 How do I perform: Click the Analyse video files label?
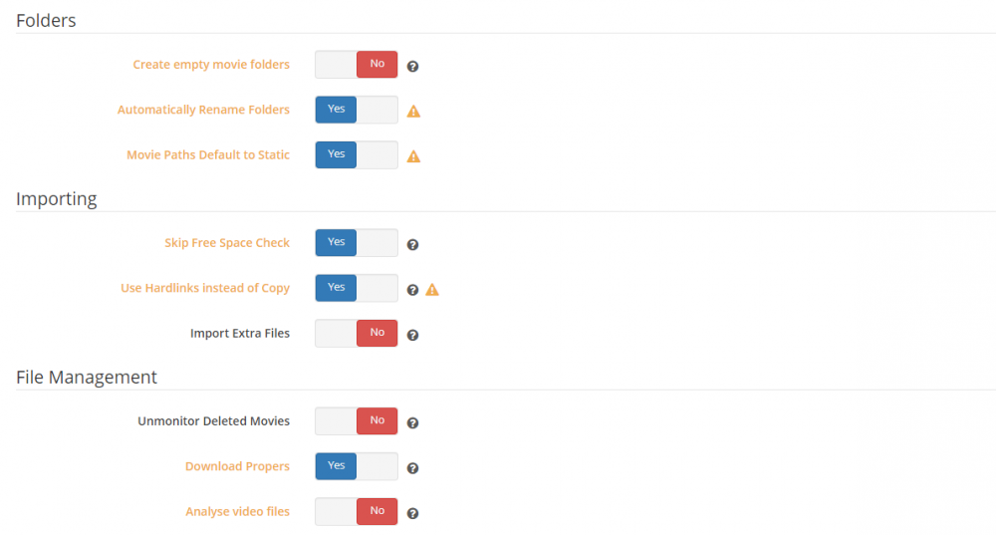tap(238, 511)
